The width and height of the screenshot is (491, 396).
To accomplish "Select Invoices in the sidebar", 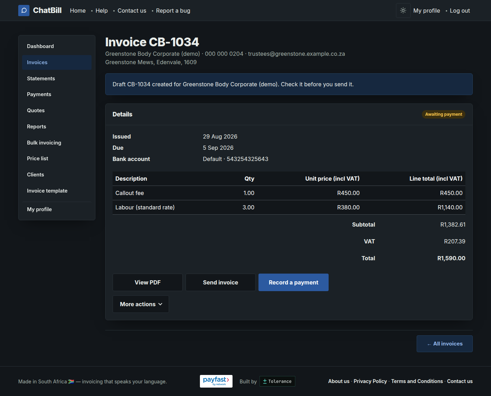I will [x=57, y=62].
